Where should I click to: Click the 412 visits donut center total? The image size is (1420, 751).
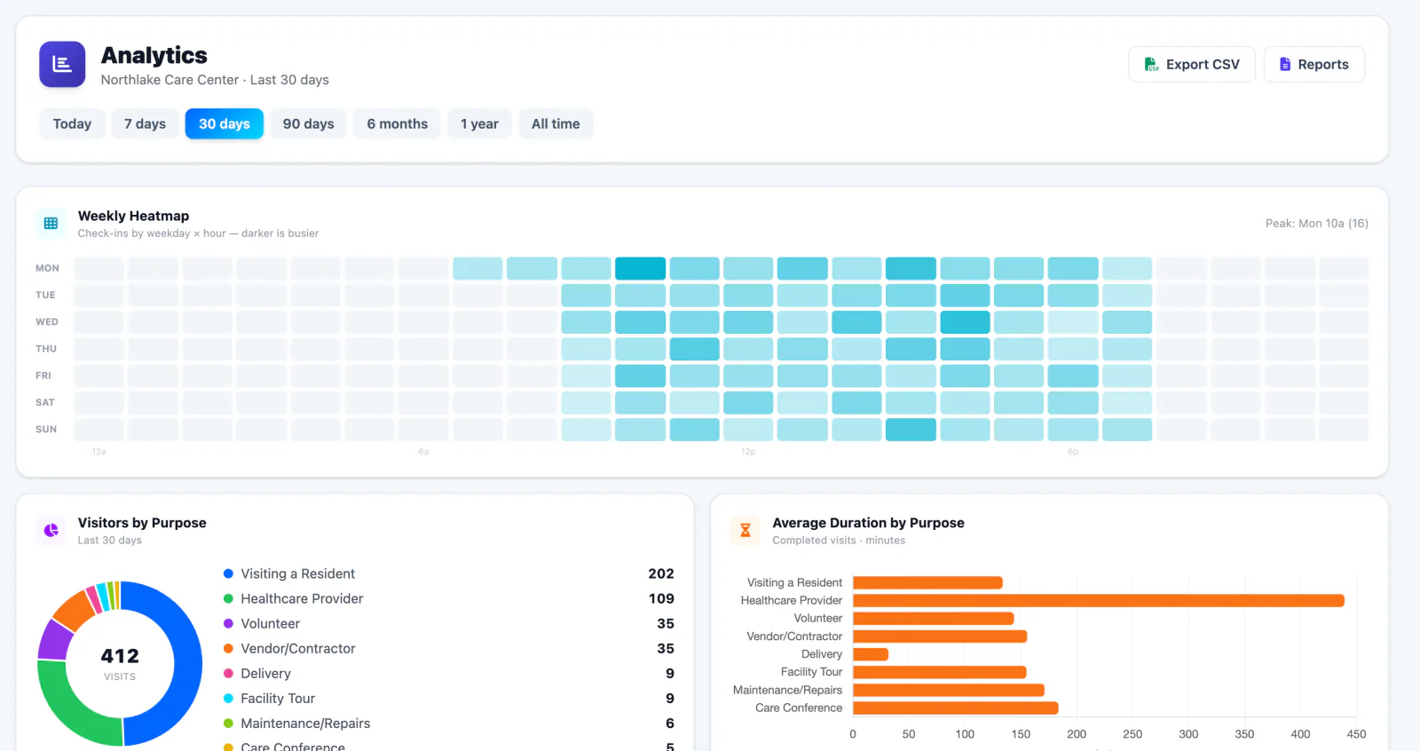120,656
